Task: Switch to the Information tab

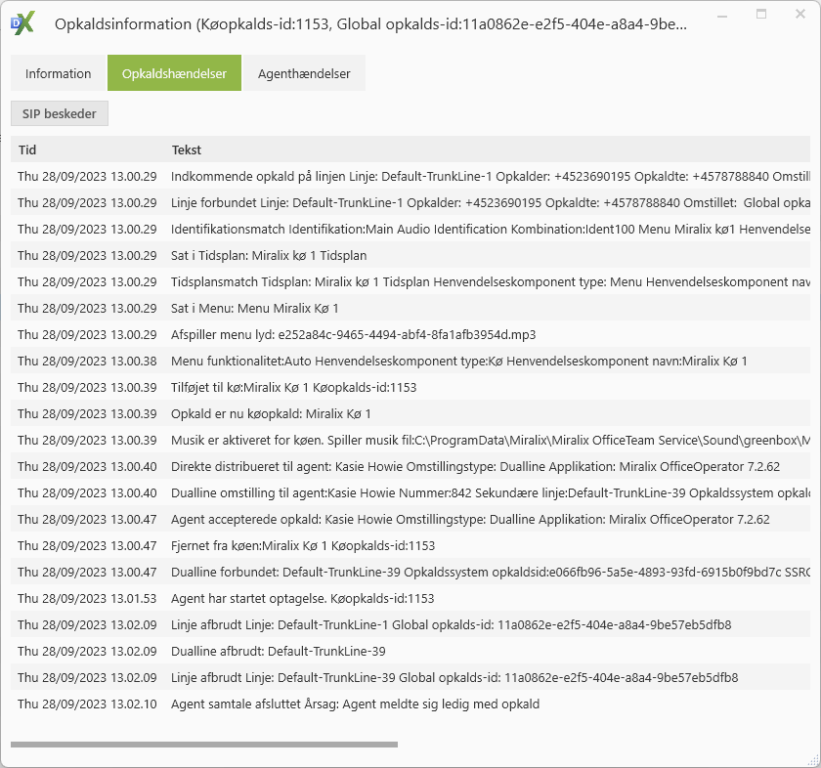Action: tap(59, 73)
